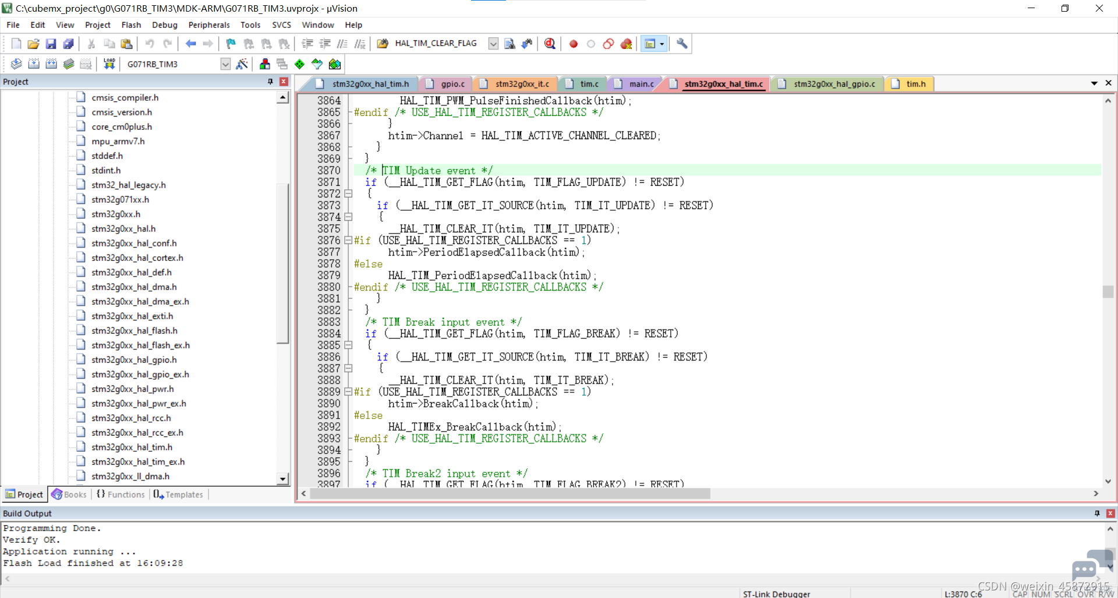Comment out the selected lines
The height and width of the screenshot is (598, 1118).
[x=342, y=44]
